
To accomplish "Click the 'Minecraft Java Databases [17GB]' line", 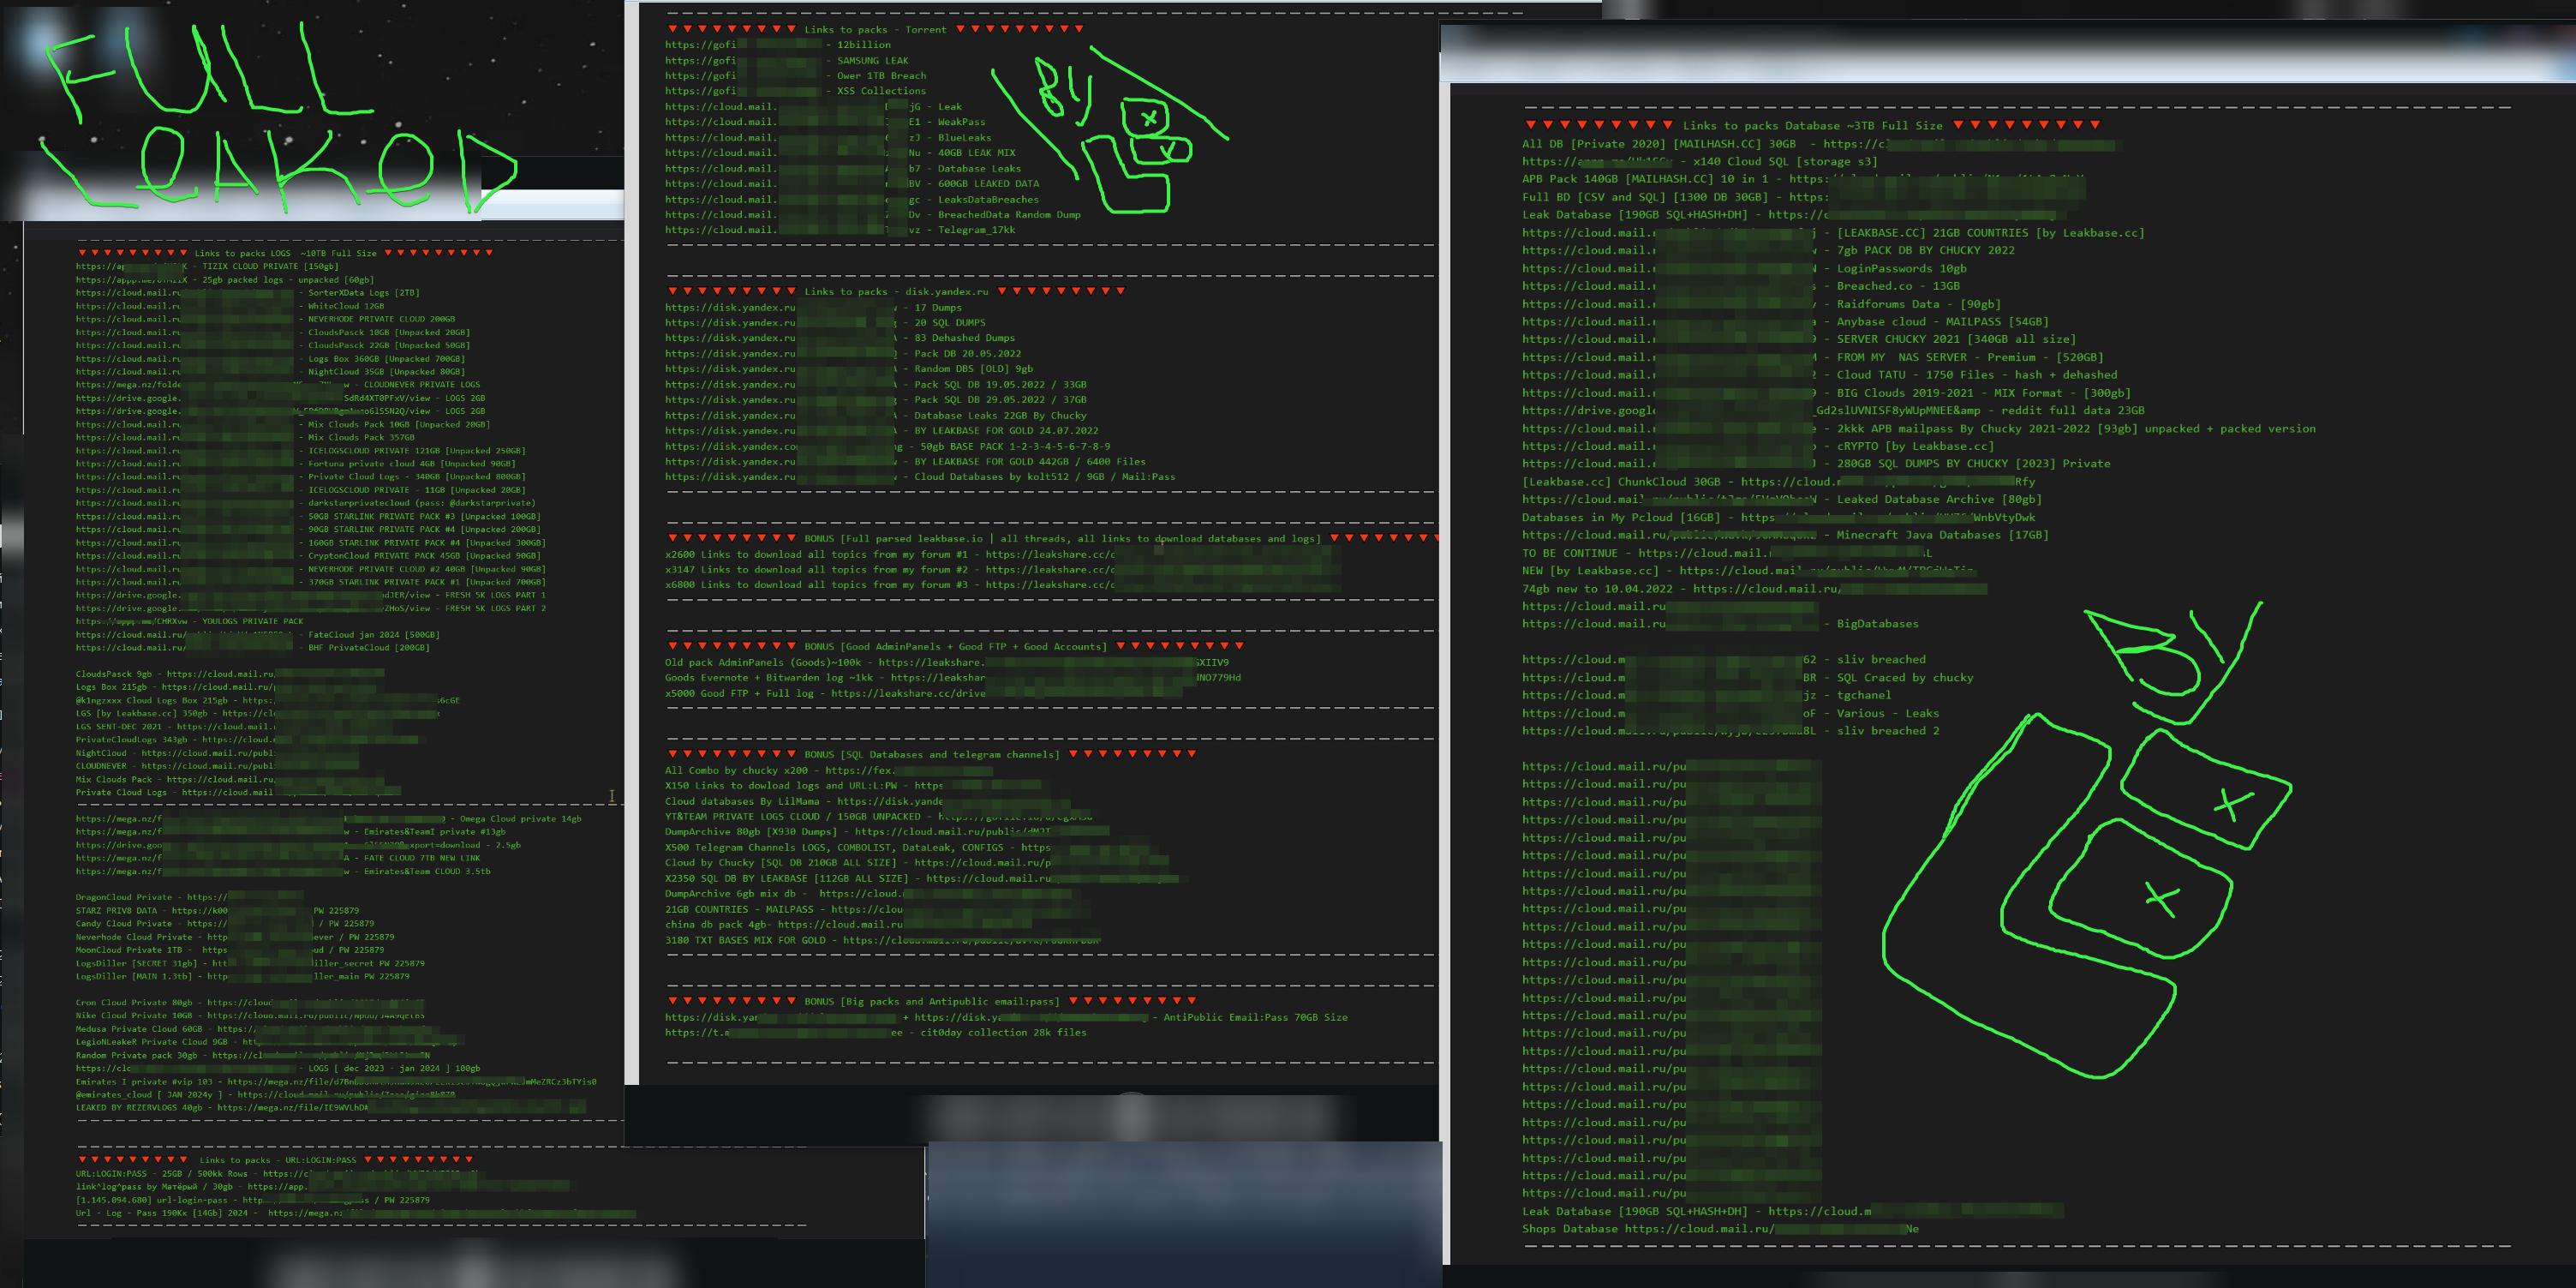I will 1785,535.
